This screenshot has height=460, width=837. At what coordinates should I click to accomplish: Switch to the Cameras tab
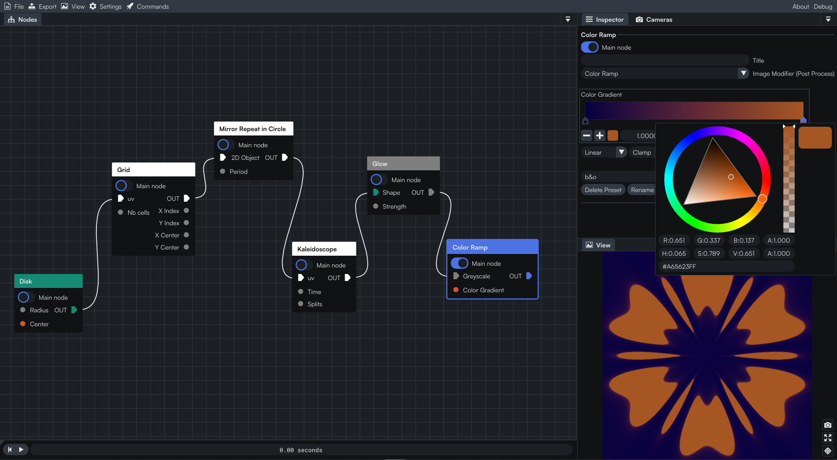pos(654,20)
